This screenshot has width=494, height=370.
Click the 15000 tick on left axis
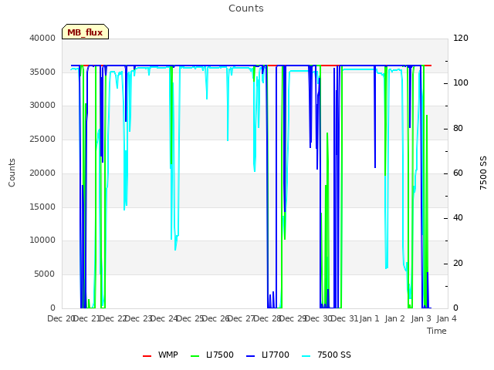[x=42, y=207]
